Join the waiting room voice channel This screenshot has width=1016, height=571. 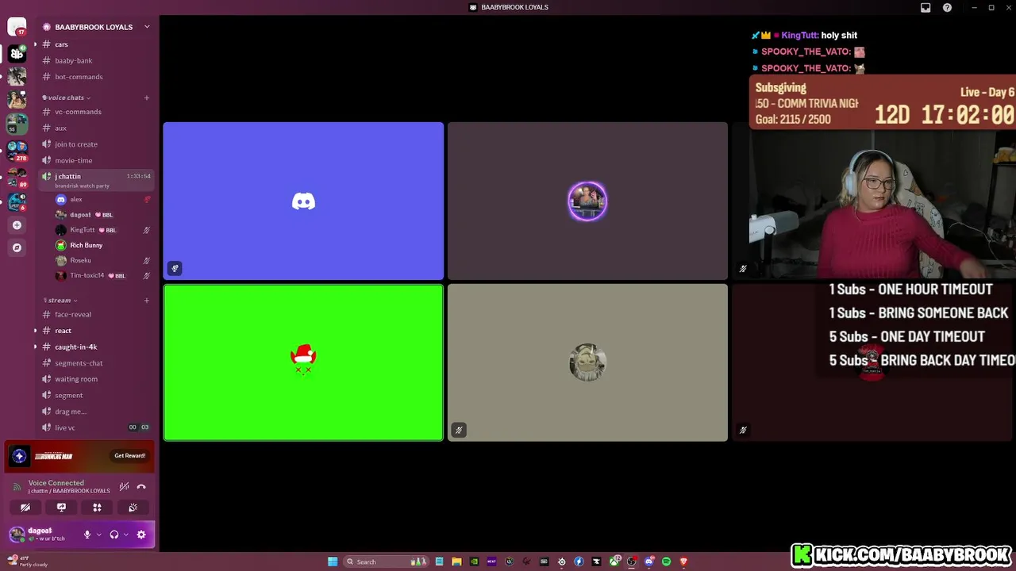click(x=95, y=379)
